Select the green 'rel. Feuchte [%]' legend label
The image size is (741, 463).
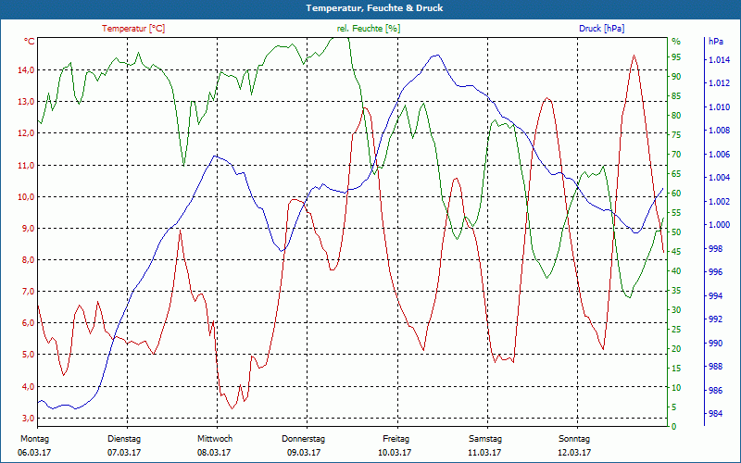point(368,29)
